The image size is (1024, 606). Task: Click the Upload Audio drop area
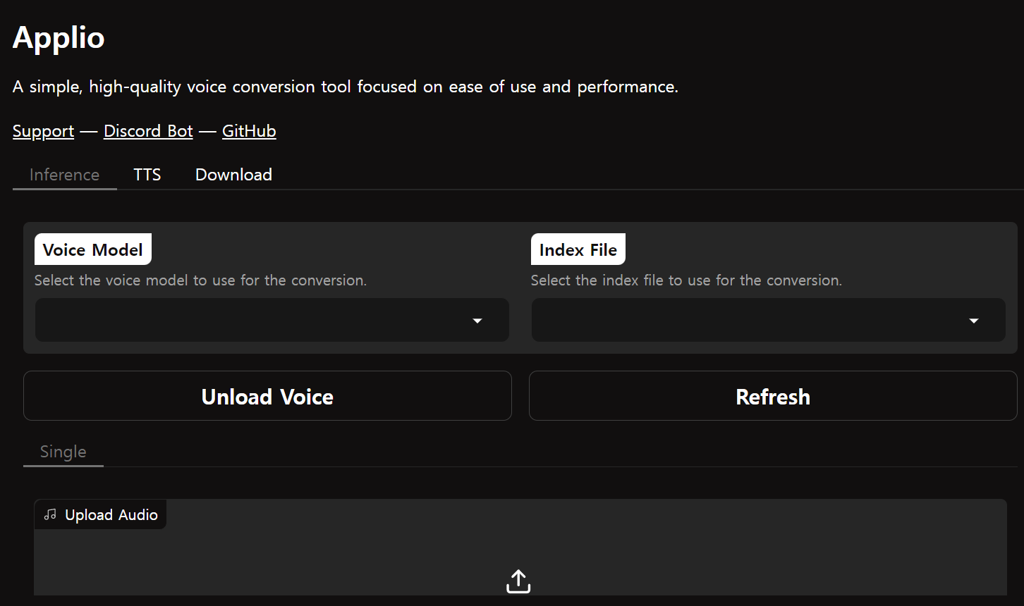[520, 547]
